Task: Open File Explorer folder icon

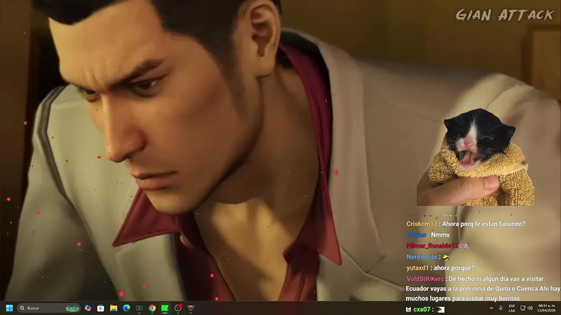Action: pyautogui.click(x=114, y=308)
